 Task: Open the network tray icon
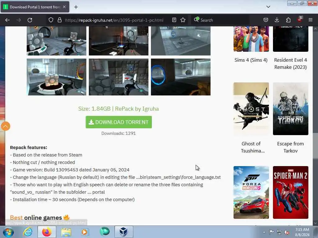click(279, 232)
